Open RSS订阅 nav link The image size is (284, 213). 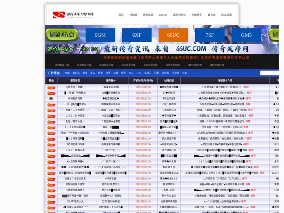pos(226,15)
